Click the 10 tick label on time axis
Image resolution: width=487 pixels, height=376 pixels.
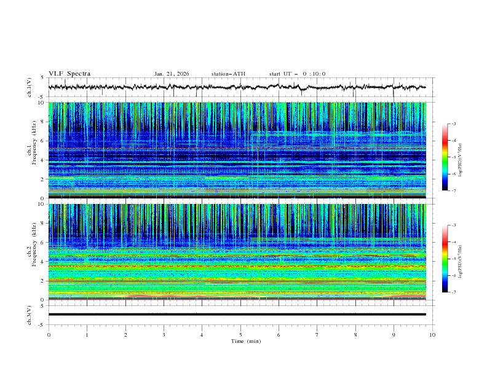tap(432, 335)
